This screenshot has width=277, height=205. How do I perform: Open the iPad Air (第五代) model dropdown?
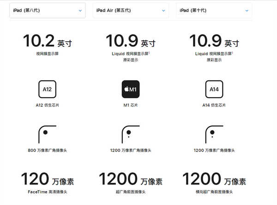click(131, 11)
